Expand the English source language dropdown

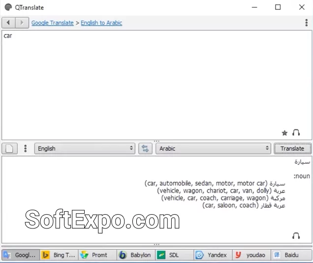coord(85,149)
